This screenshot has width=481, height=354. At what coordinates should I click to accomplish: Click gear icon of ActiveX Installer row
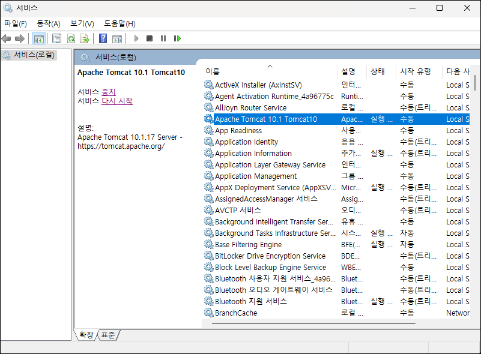pyautogui.click(x=209, y=85)
